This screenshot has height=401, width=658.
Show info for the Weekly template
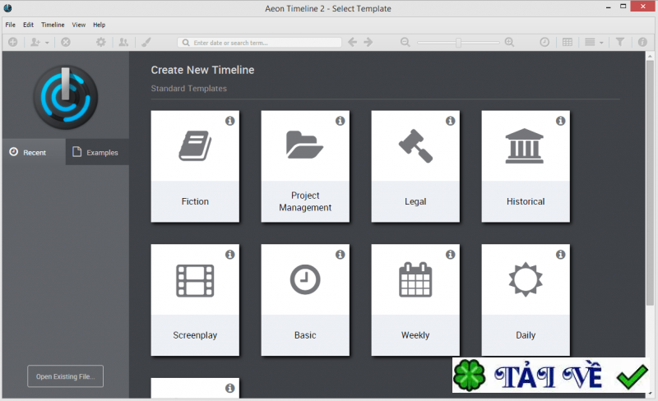(x=450, y=254)
